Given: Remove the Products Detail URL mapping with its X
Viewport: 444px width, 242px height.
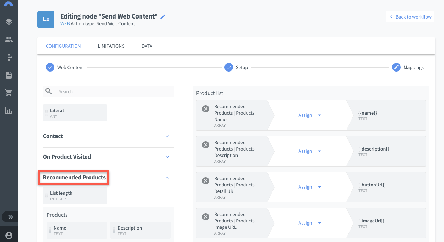Looking at the screenshot, I should (206, 181).
